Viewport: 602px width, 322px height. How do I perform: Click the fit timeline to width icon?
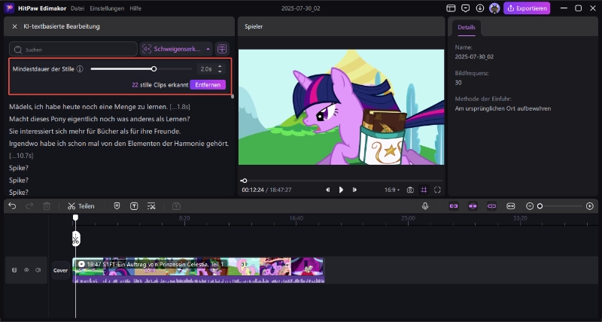click(x=511, y=206)
